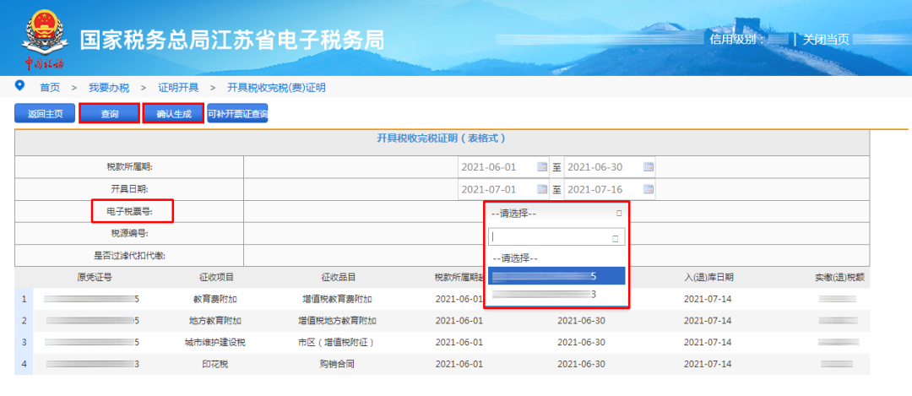This screenshot has width=912, height=396.
Task: Click 关闭当页 link in header
Action: click(x=826, y=40)
